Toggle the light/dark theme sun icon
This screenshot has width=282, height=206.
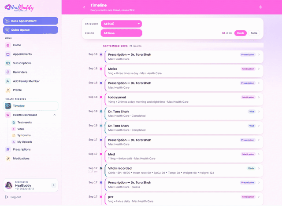[260, 7]
